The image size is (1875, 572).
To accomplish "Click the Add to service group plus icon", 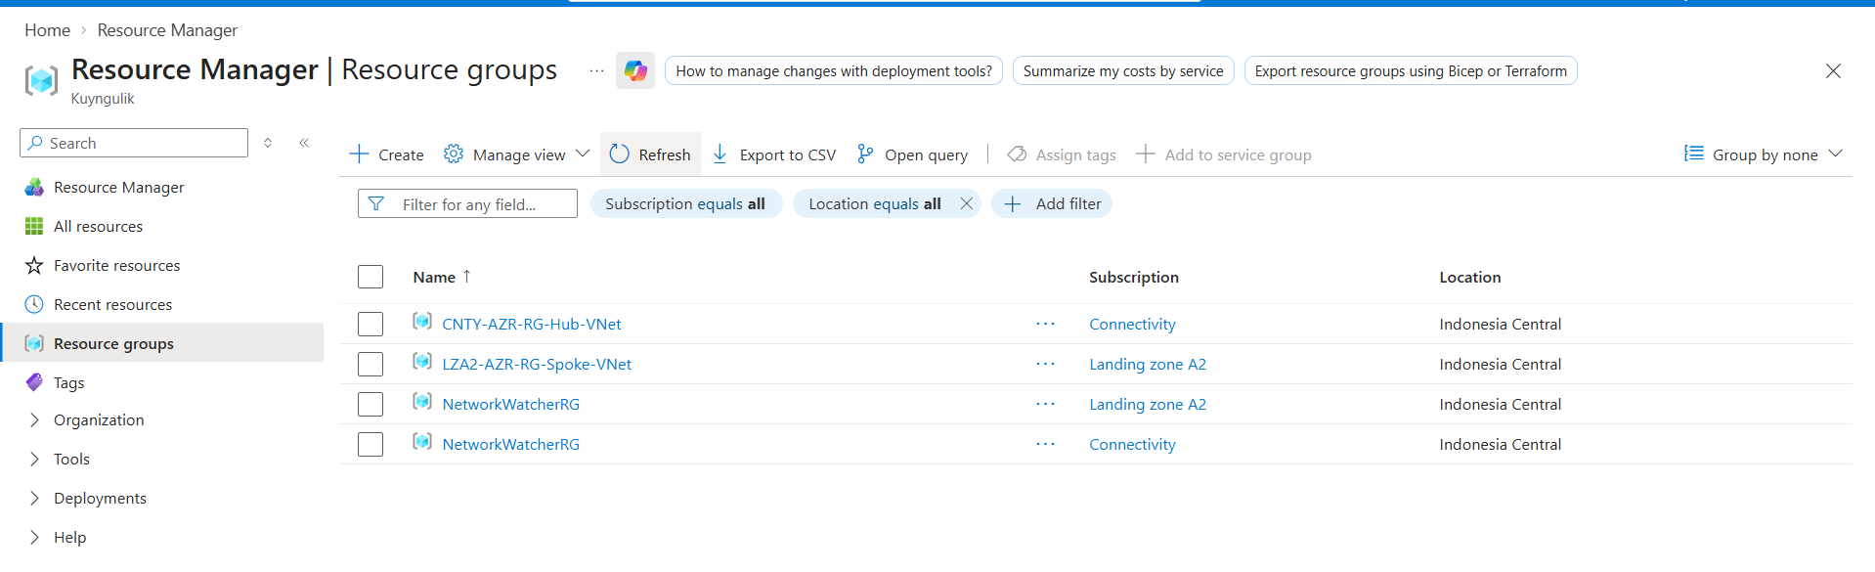I will (1146, 154).
